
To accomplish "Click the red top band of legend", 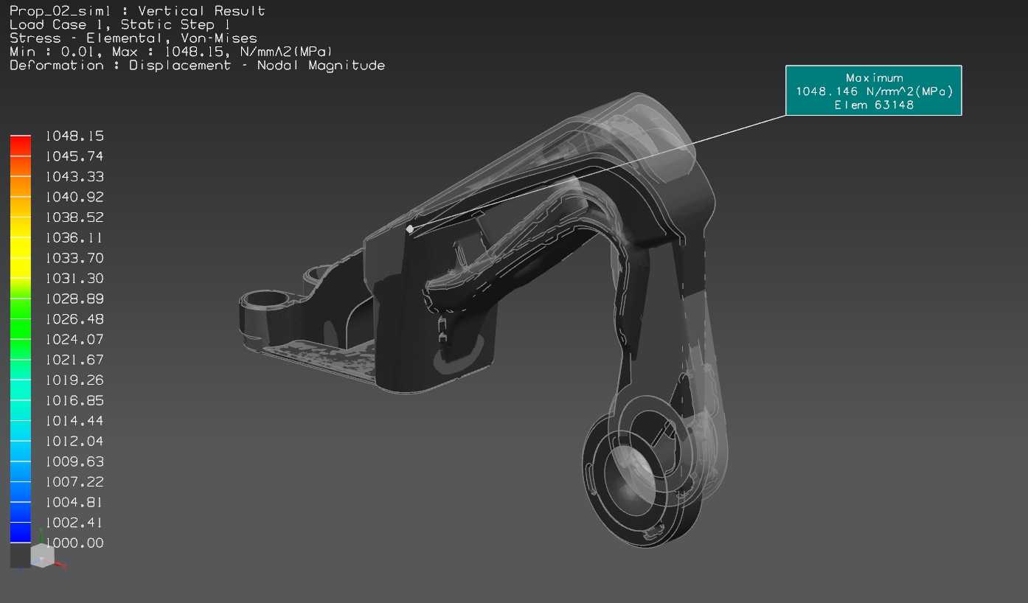I will point(21,145).
